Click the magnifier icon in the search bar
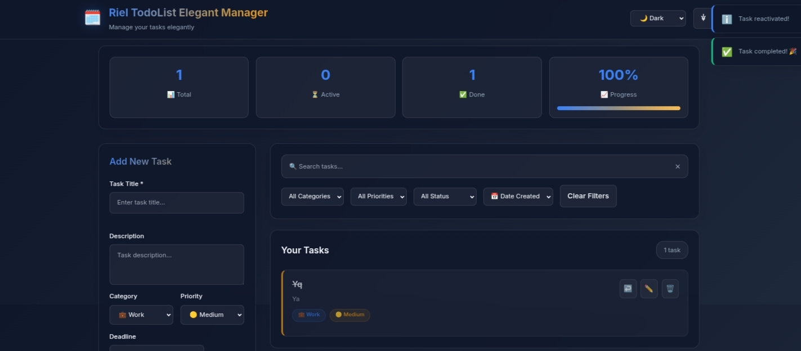This screenshot has width=801, height=351. [292, 166]
